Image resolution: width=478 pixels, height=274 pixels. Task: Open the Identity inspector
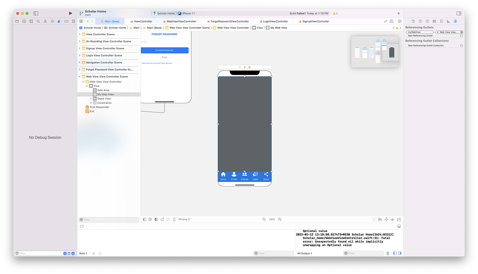click(434, 21)
